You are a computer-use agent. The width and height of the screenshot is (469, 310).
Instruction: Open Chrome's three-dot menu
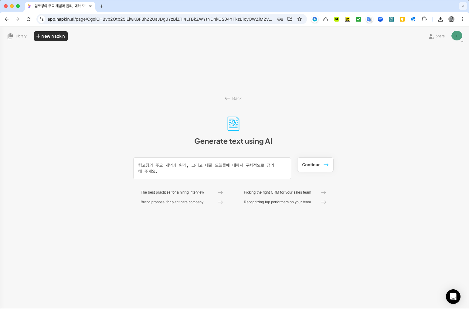[462, 19]
